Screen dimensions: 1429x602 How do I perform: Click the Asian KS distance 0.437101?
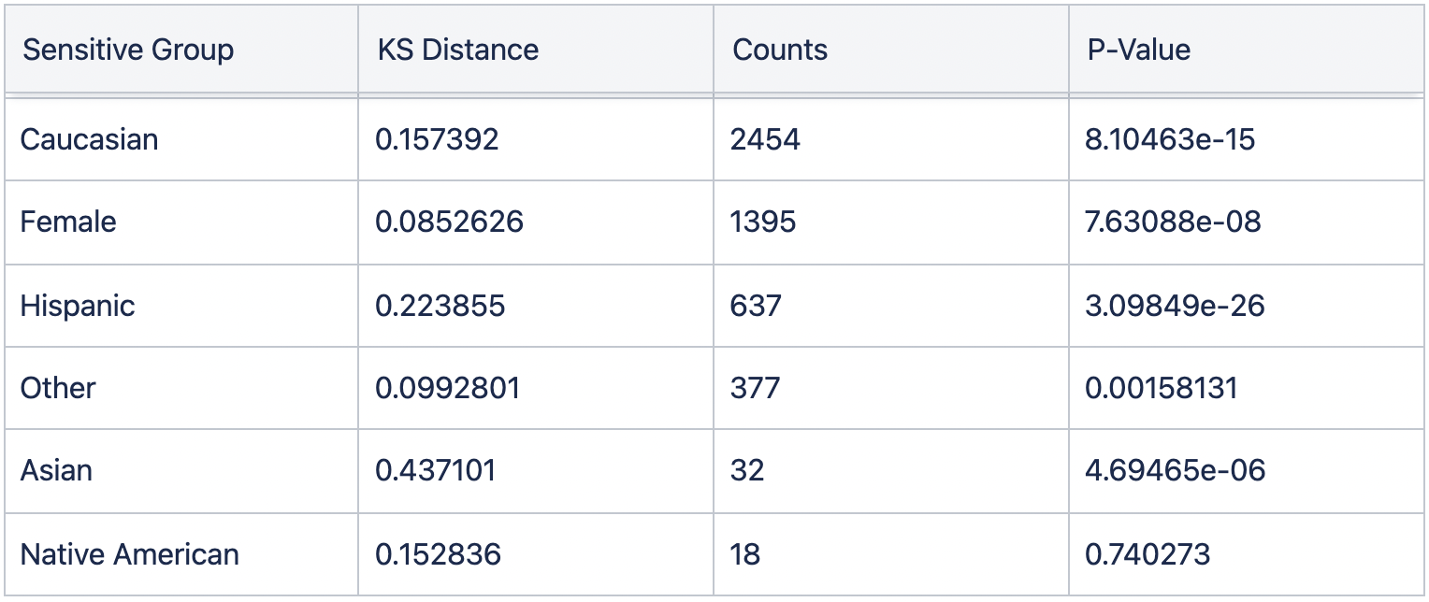[435, 470]
